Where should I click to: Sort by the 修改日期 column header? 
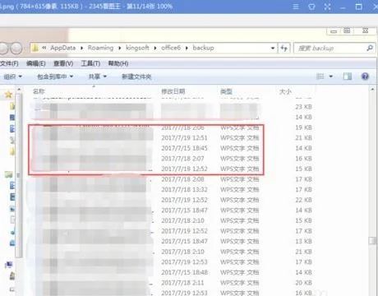[x=173, y=91]
